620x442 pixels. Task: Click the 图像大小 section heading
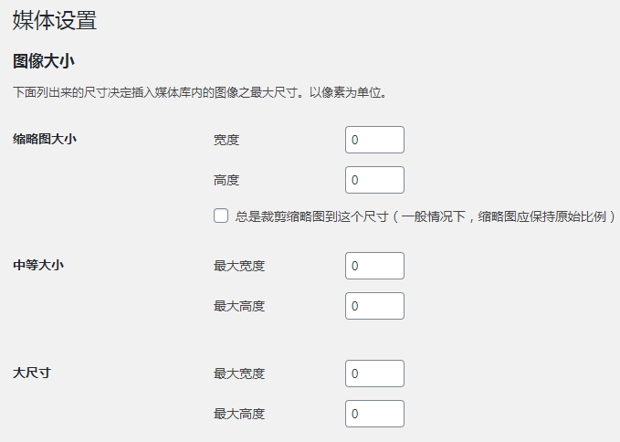(x=44, y=62)
